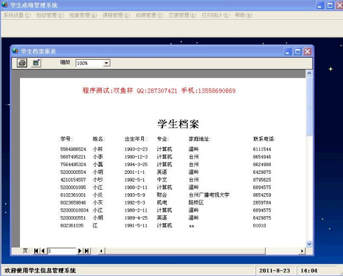Click the 联系电话 column header
The height and width of the screenshot is (276, 343).
click(264, 139)
